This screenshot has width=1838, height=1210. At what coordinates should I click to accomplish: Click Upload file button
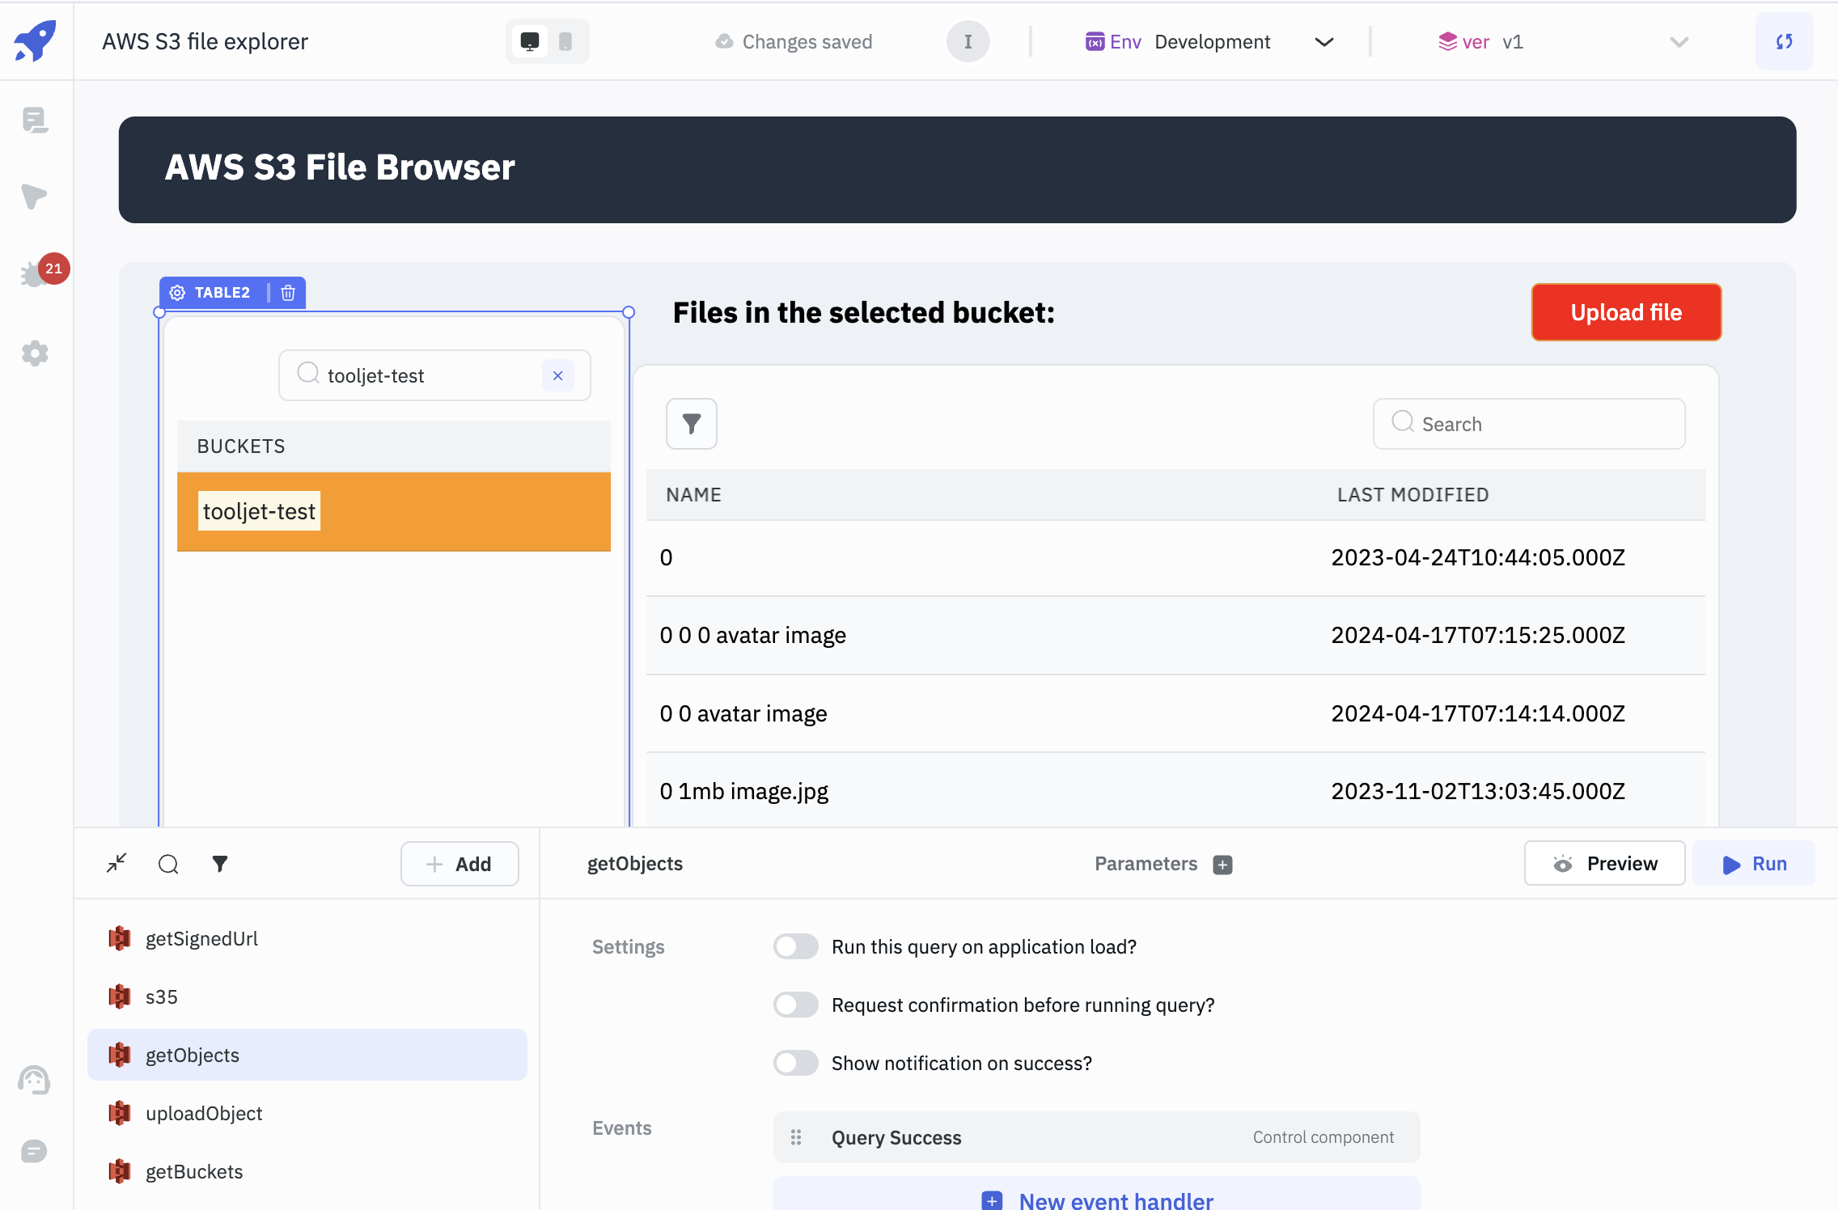click(1624, 311)
